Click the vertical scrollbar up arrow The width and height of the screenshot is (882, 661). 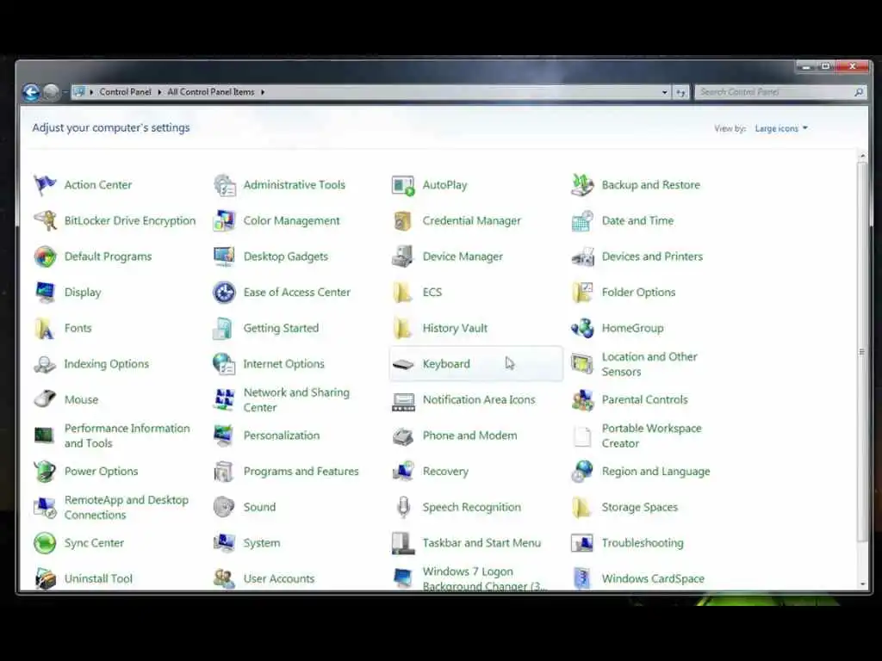coord(862,155)
